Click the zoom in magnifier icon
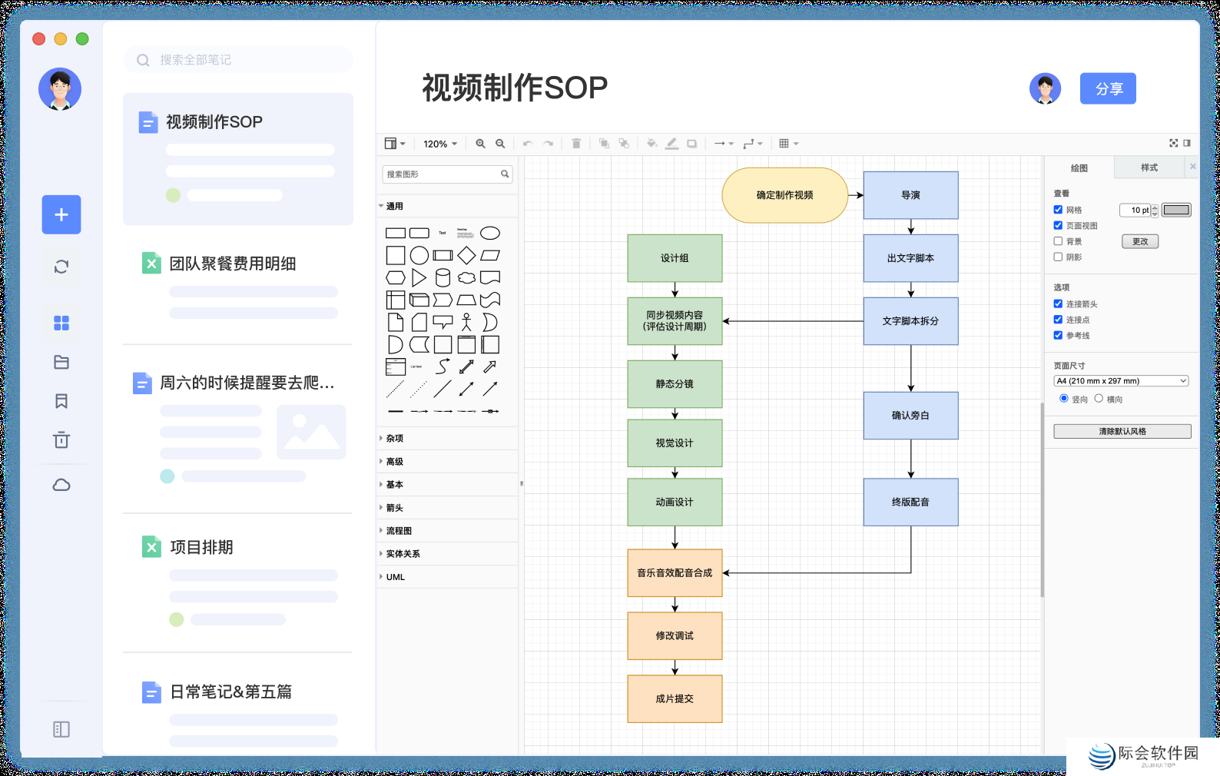The image size is (1220, 776). pyautogui.click(x=480, y=144)
